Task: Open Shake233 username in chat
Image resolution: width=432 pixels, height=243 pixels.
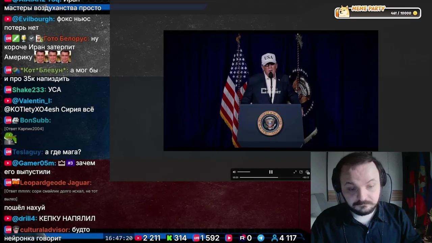Action: click(29, 90)
